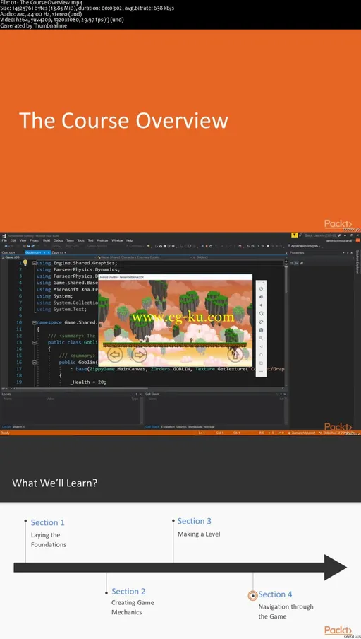Click the _Health = 20; code line

tap(88, 382)
